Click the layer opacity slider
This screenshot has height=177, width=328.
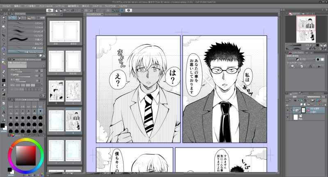point(314,97)
